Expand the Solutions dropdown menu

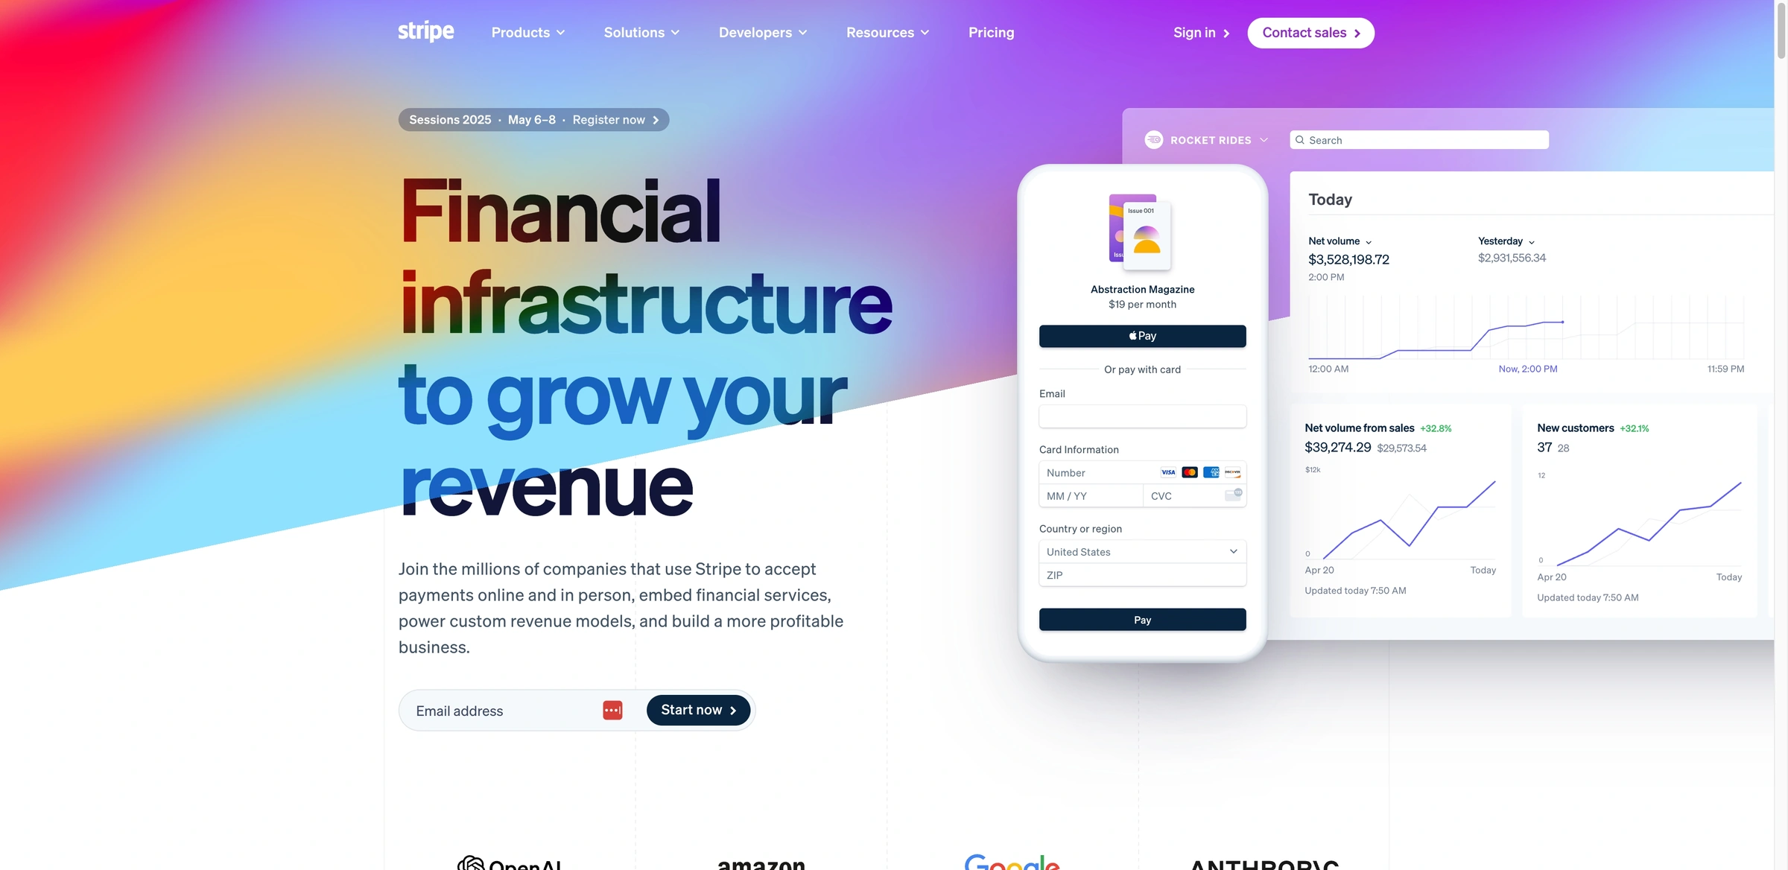pyautogui.click(x=642, y=32)
